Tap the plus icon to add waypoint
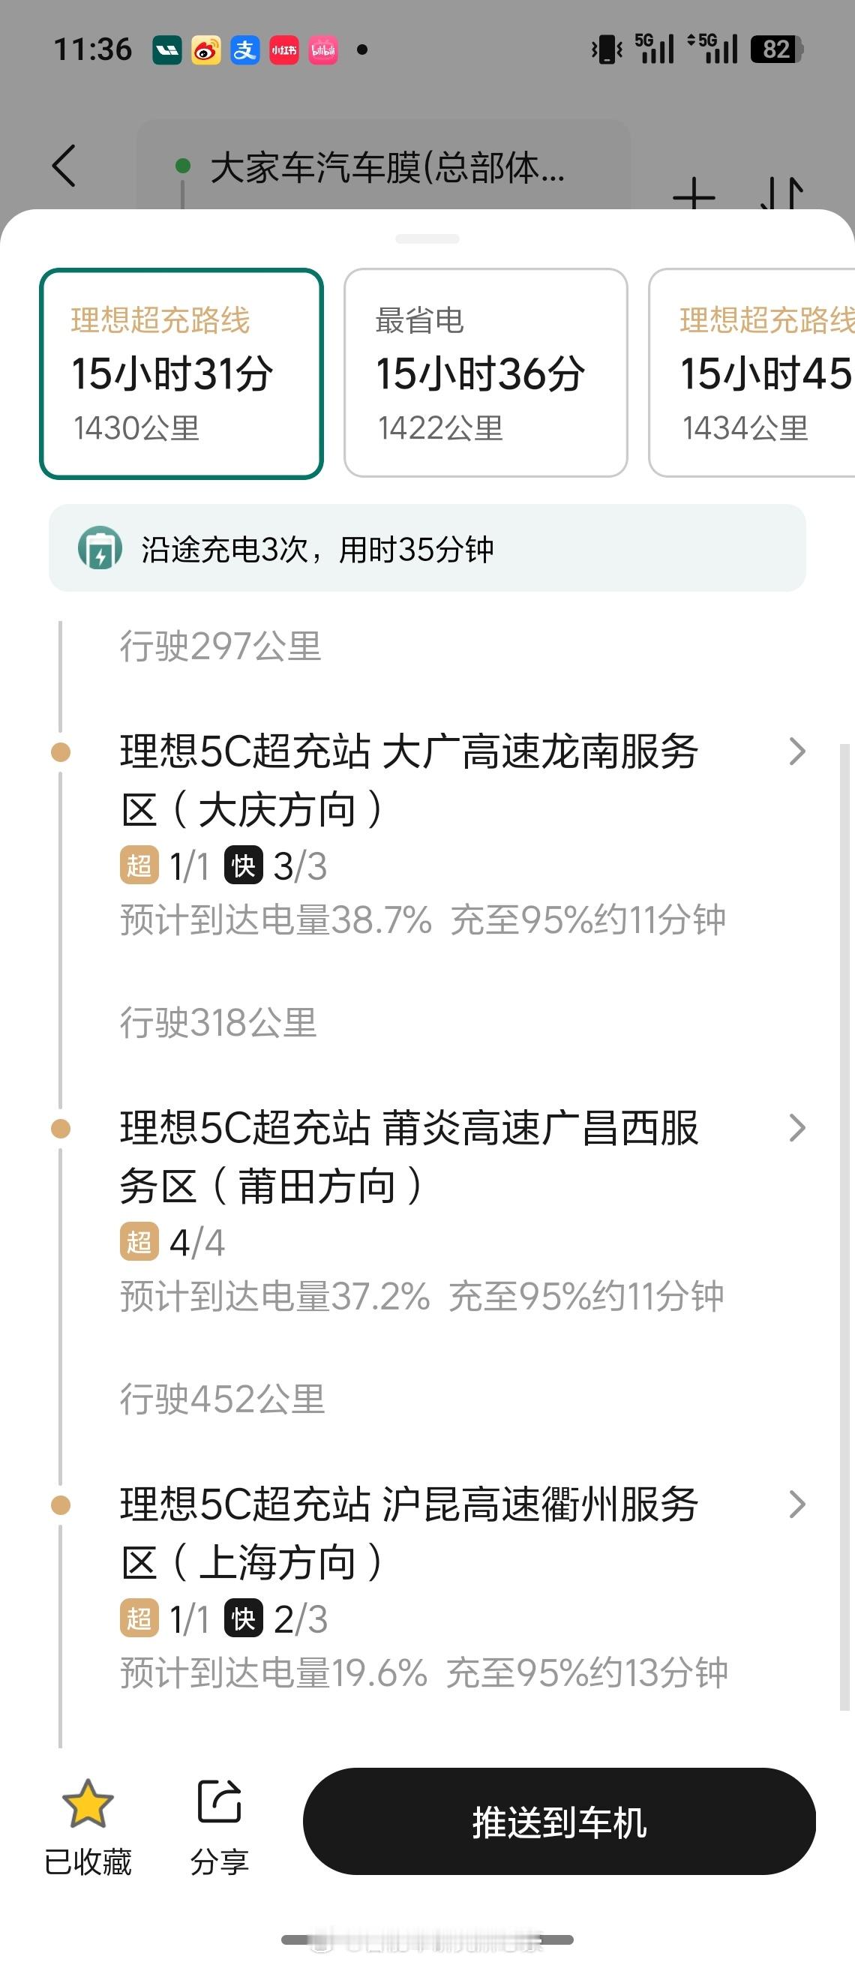The height and width of the screenshot is (1962, 855). tap(694, 194)
